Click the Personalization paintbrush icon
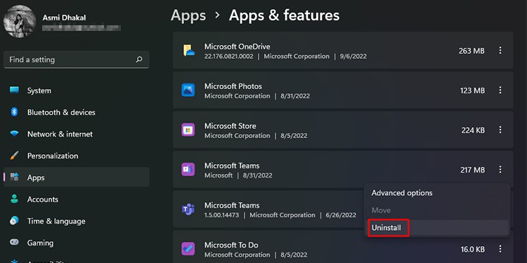The image size is (527, 263). 14,156
